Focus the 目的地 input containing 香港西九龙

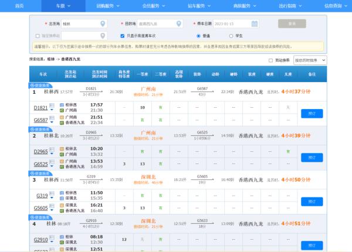[x=160, y=24]
